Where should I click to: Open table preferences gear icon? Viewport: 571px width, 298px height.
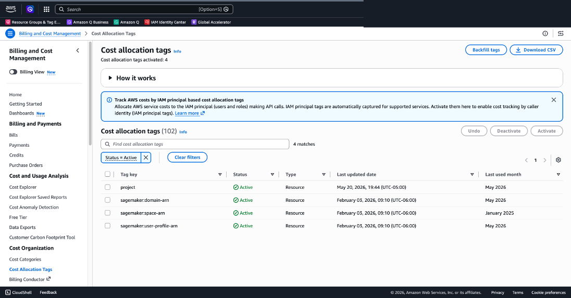point(558,160)
